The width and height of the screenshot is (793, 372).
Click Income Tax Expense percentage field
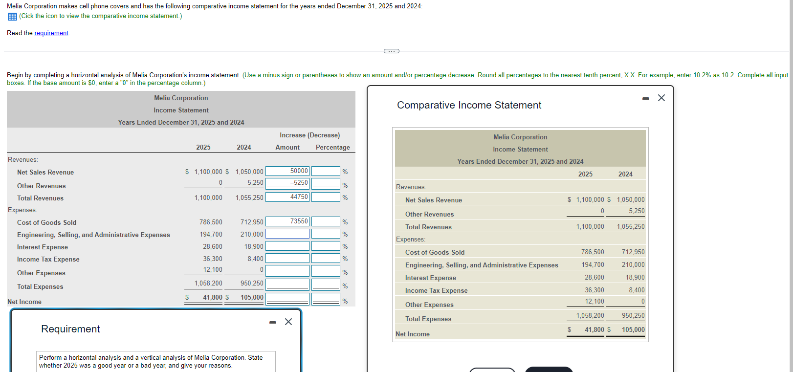pyautogui.click(x=326, y=258)
